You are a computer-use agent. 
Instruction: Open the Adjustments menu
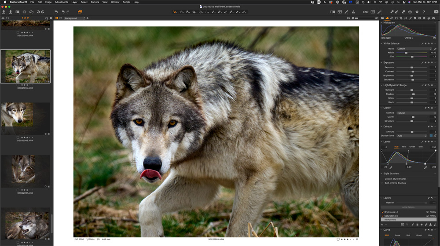(61, 2)
